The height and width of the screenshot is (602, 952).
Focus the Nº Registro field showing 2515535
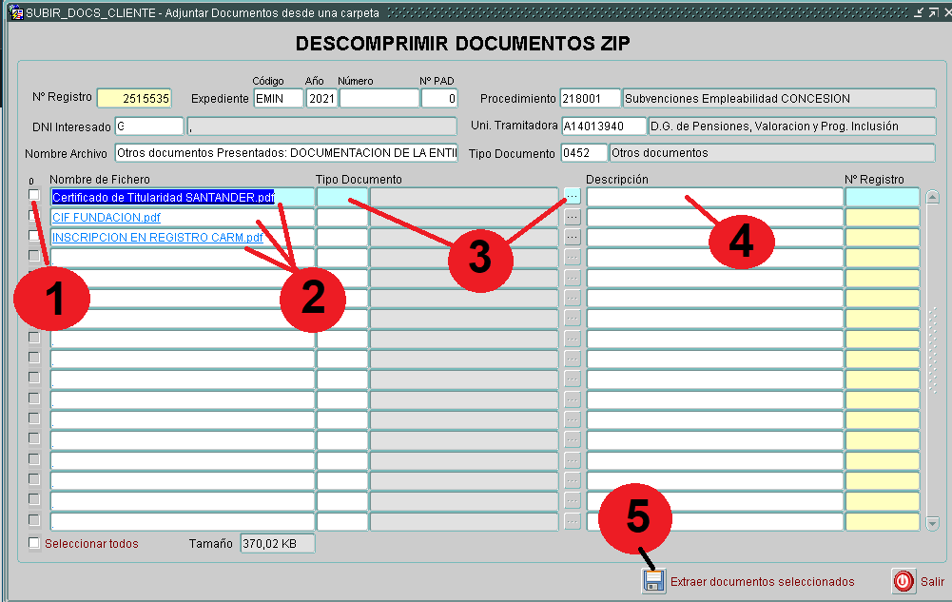[134, 98]
